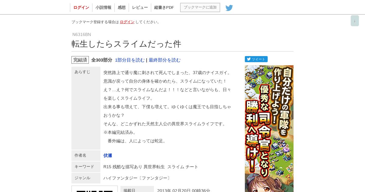Image resolution: width=365 pixels, height=192 pixels.
Task: Click synopsis line 番外編は、人によっては蛇足。
Action: click(x=137, y=141)
